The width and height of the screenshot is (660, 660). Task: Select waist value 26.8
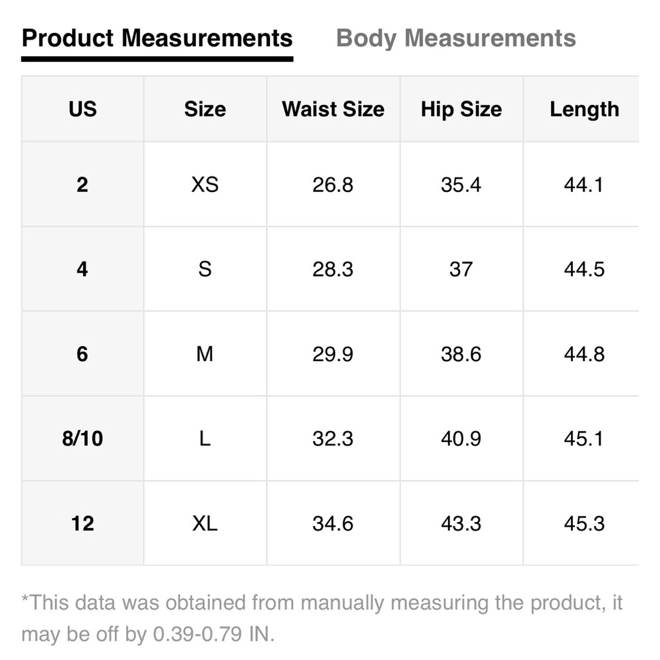[333, 185]
